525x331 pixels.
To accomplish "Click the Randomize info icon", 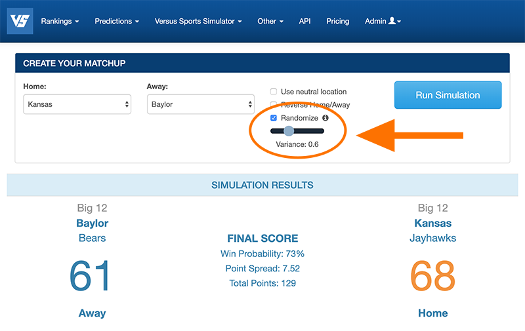I will tap(325, 118).
